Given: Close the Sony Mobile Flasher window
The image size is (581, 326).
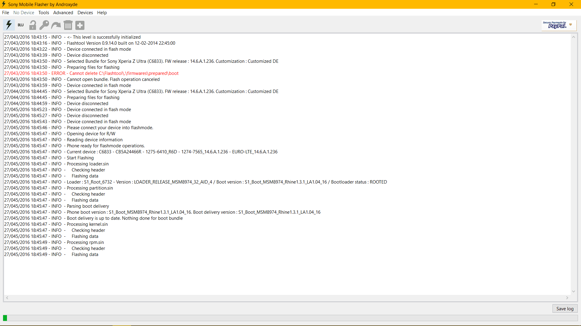Looking at the screenshot, I should pos(571,4).
